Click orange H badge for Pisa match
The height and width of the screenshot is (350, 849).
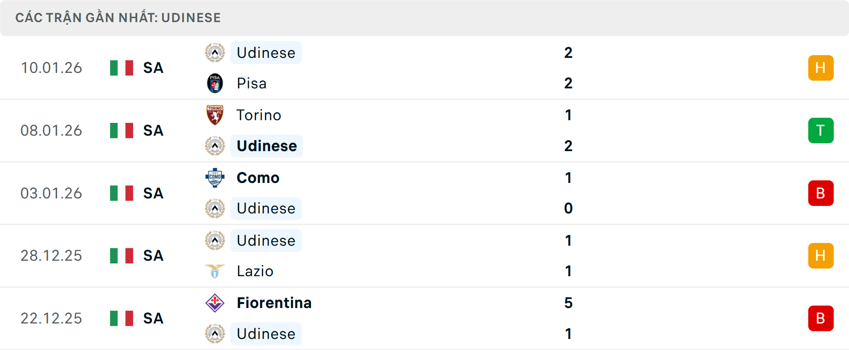[821, 68]
